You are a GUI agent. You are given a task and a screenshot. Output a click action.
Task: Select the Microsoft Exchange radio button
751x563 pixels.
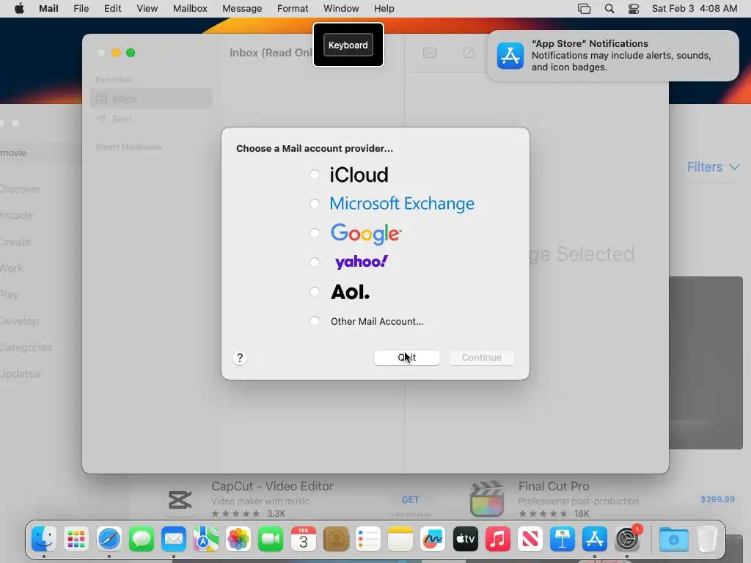[314, 204]
